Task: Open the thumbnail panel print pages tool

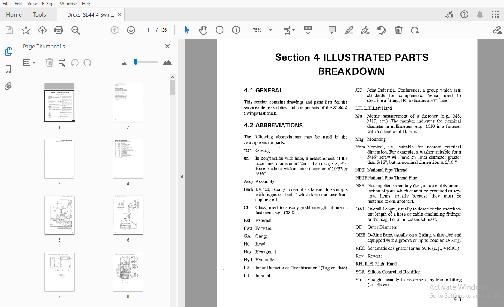Action: (62, 62)
